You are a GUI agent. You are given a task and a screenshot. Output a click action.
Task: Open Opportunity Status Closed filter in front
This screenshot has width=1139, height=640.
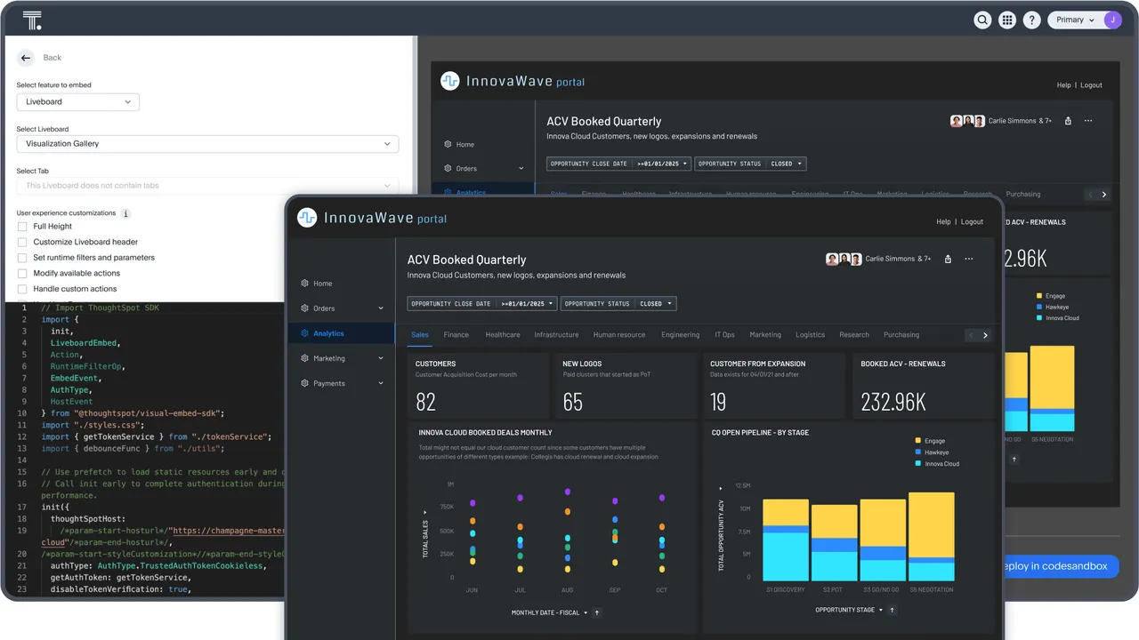tap(618, 303)
